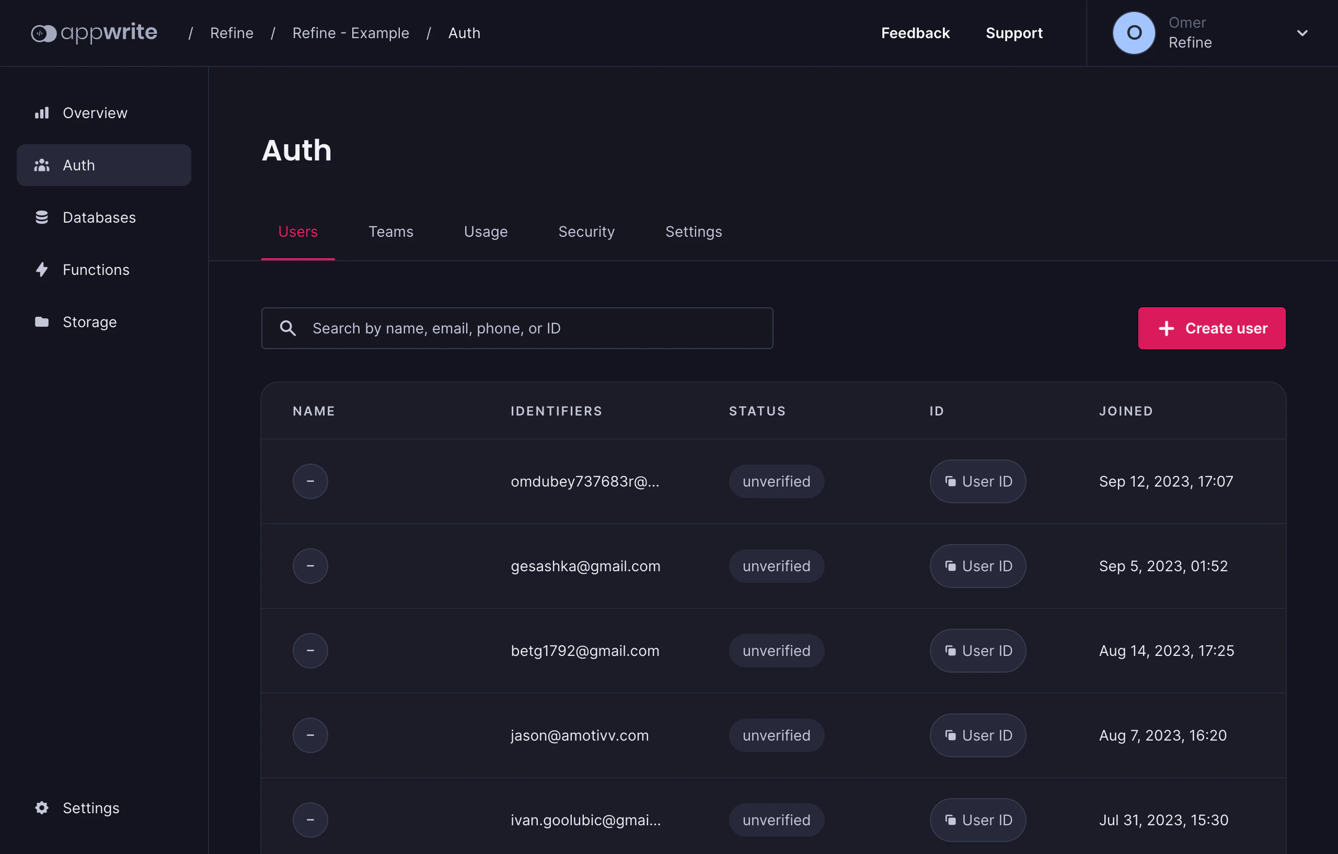Copy User ID for gesashka@gmail.com

pos(977,566)
